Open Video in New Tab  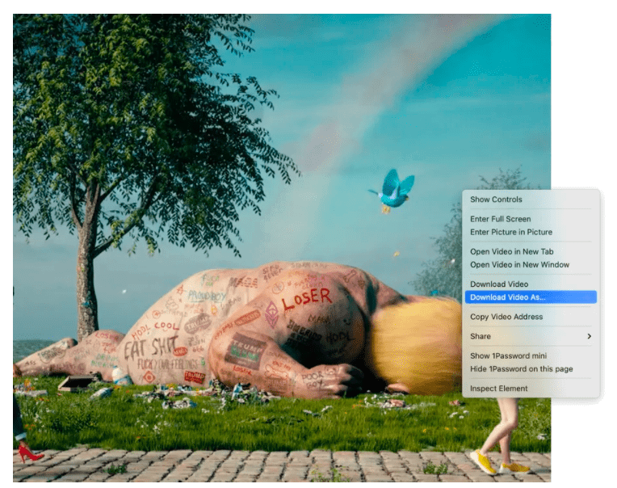click(x=511, y=251)
